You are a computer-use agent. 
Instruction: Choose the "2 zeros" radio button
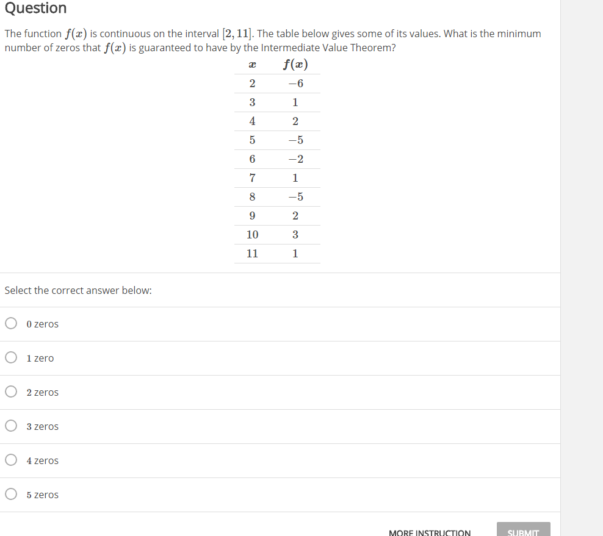point(10,392)
